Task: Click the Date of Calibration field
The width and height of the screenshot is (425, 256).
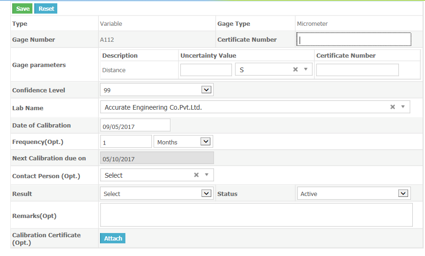Action: [135, 125]
